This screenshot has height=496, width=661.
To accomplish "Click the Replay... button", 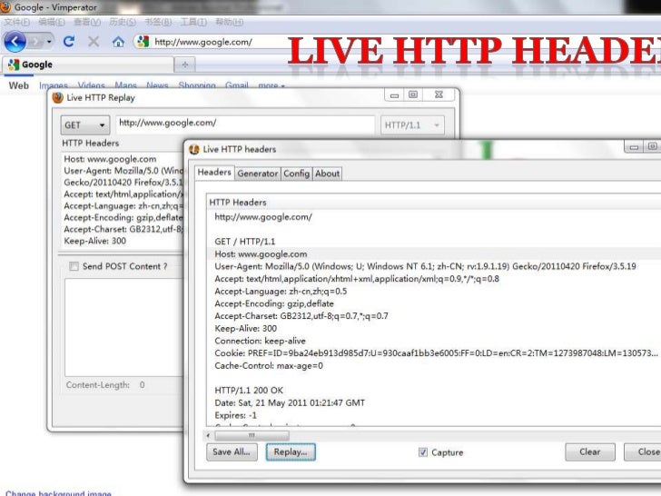I will pyautogui.click(x=291, y=452).
